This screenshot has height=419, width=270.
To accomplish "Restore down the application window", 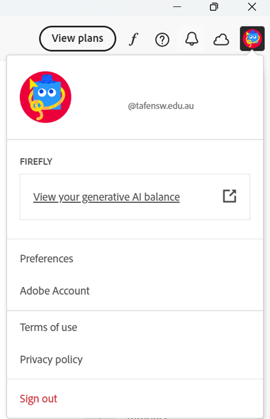I will coord(214,7).
